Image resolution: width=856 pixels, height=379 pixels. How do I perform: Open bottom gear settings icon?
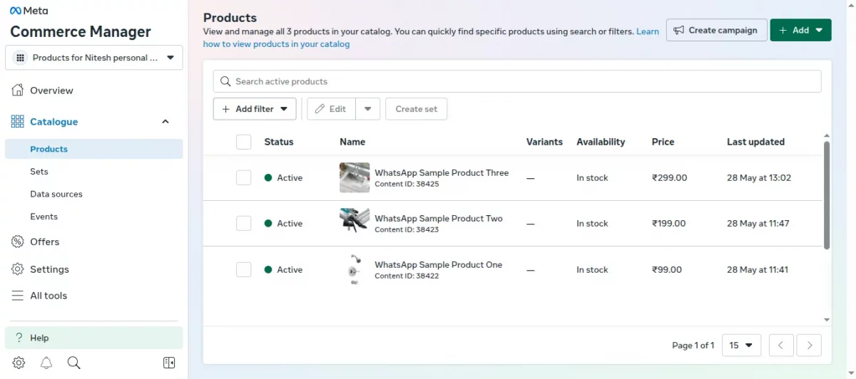(19, 363)
